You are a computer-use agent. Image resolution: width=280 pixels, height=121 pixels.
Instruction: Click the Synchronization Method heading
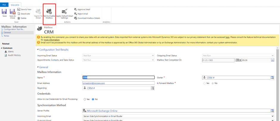[52, 105]
